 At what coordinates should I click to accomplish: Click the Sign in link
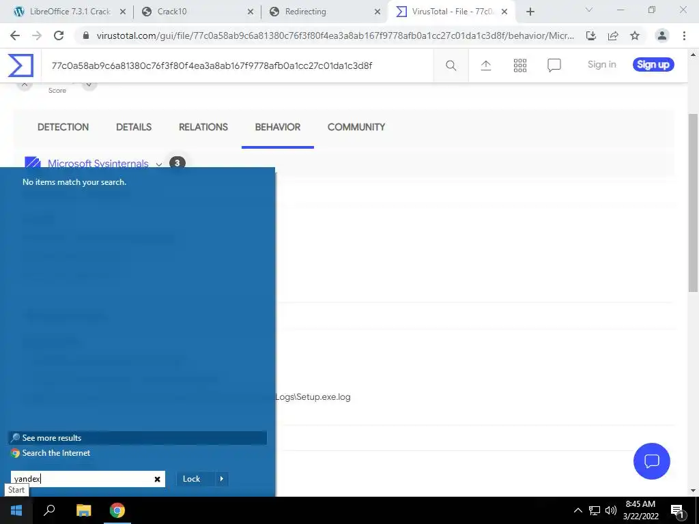602,65
